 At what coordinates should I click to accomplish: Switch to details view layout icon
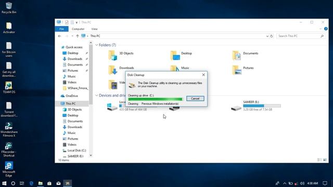(319, 160)
